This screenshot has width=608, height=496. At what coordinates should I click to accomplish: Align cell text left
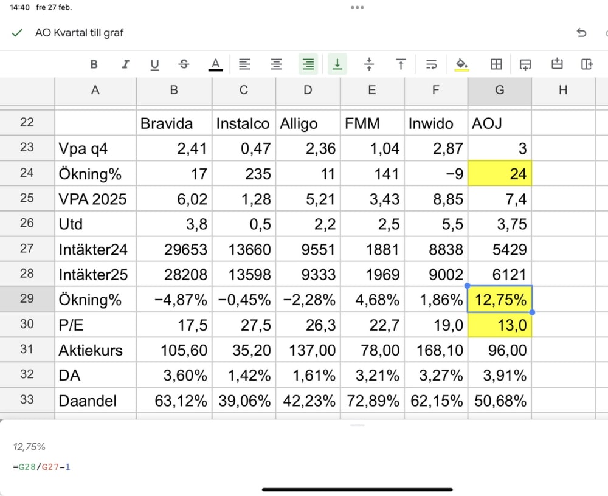(244, 64)
